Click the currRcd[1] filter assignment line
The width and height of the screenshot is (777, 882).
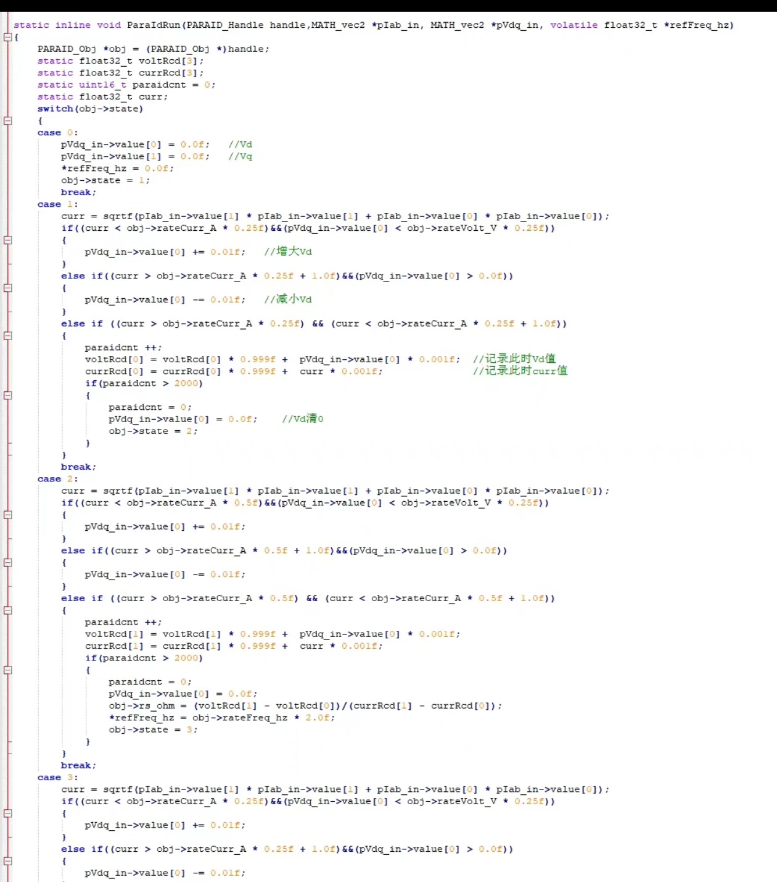point(234,646)
